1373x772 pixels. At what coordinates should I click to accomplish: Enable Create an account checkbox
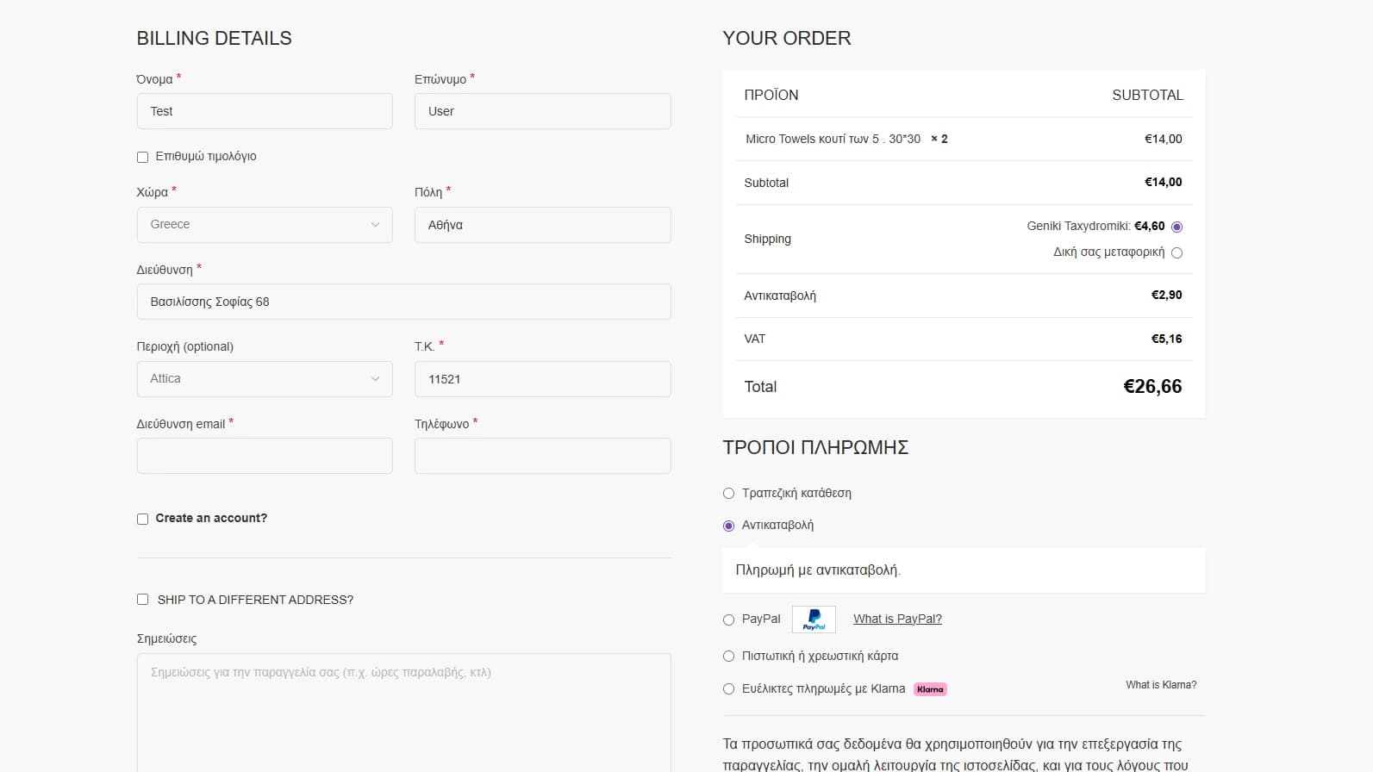click(142, 519)
